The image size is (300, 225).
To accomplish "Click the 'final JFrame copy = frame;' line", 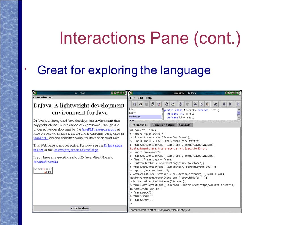I will click(151, 159).
